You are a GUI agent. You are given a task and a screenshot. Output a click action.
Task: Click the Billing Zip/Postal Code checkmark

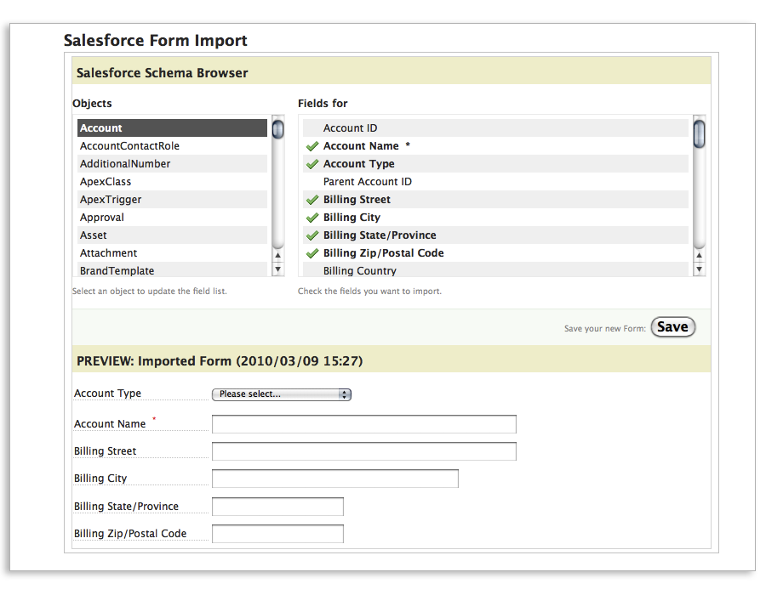click(x=312, y=253)
